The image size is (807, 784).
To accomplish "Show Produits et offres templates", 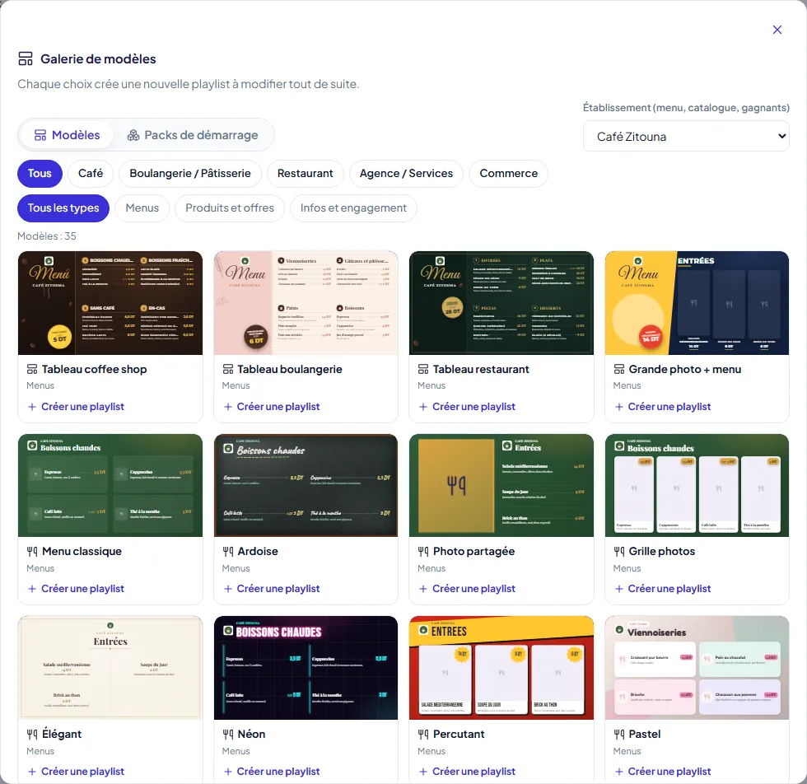I will click(x=230, y=208).
